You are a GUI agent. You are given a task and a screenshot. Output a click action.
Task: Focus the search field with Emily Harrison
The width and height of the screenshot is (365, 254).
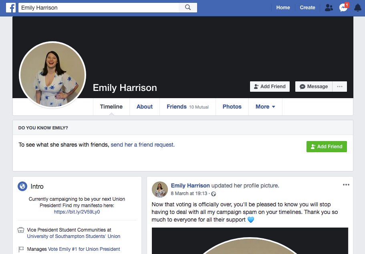pos(99,8)
